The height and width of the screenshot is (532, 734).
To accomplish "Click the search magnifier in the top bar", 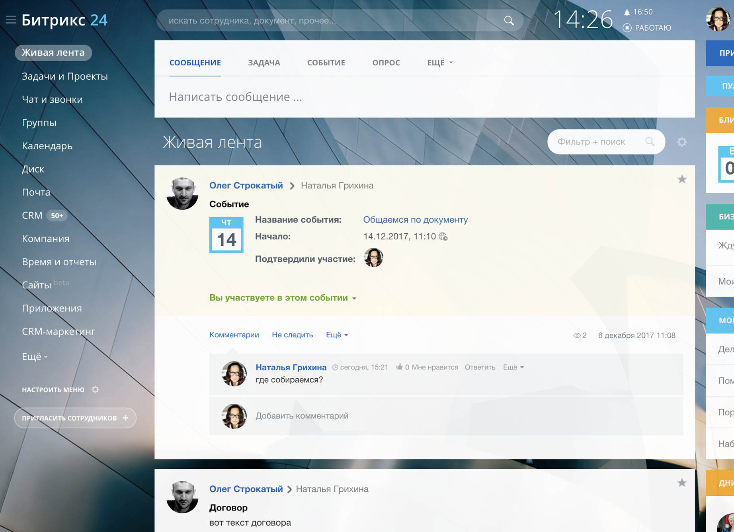I will coord(509,20).
